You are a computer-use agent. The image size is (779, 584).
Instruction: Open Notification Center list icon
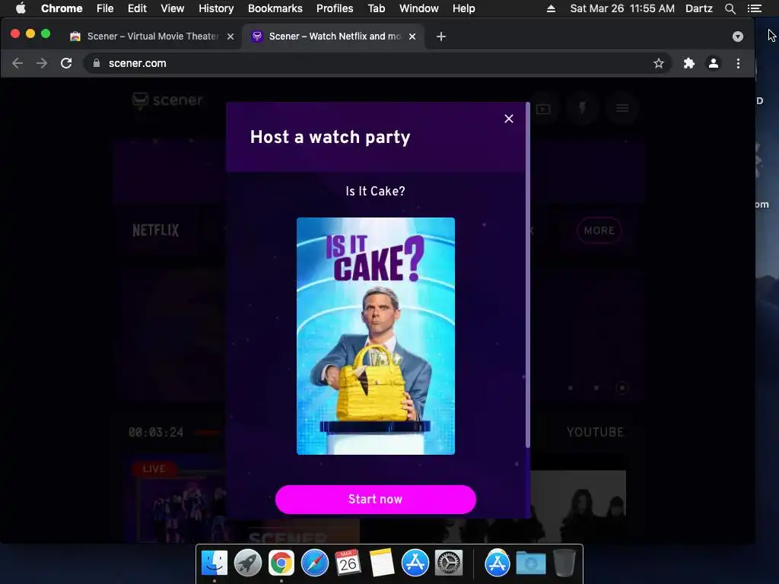pyautogui.click(x=754, y=8)
